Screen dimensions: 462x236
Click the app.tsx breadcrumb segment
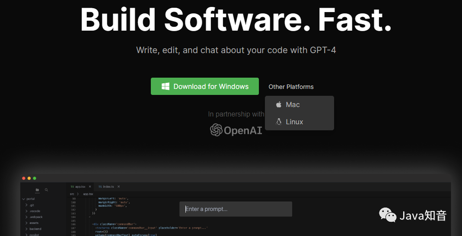point(88,194)
